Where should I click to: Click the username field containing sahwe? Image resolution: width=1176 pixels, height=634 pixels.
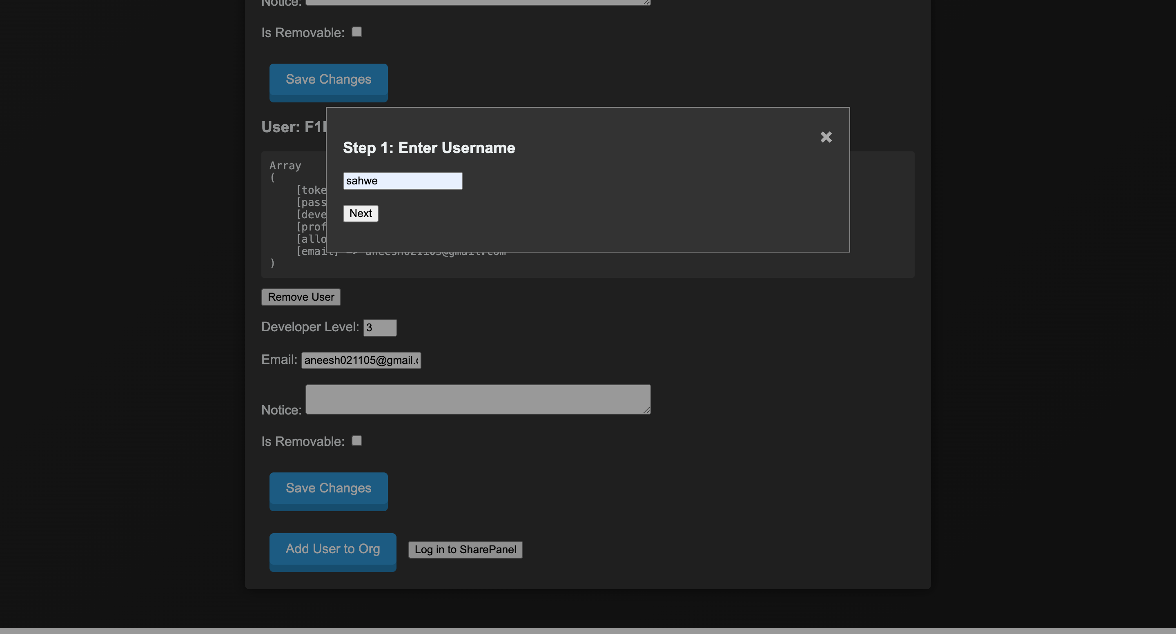tap(402, 181)
